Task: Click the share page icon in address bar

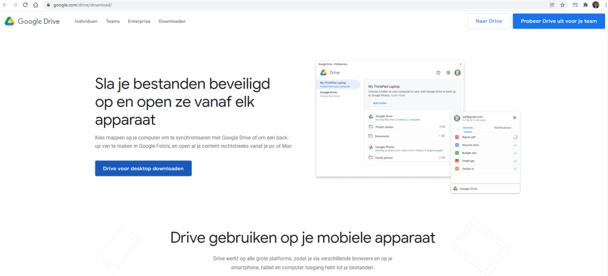Action: [552, 5]
